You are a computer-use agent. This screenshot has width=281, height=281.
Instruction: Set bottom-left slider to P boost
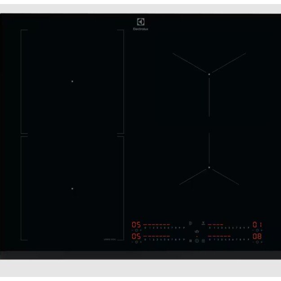184,240
